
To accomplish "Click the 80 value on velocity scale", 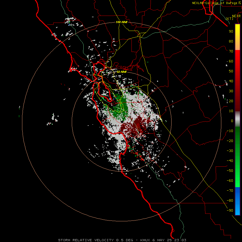I will (231, 41).
